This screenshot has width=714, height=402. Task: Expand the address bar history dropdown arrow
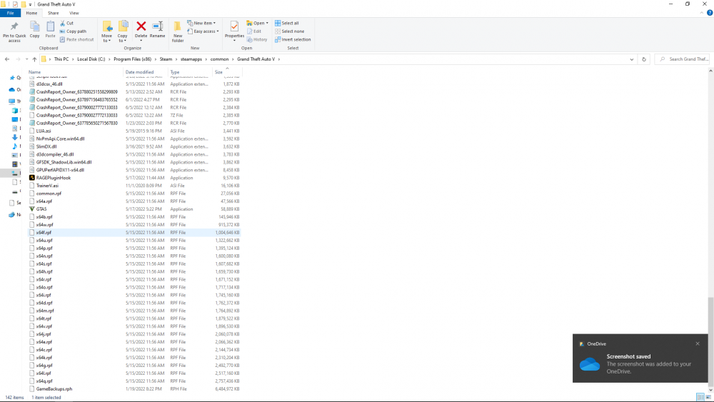(x=633, y=59)
